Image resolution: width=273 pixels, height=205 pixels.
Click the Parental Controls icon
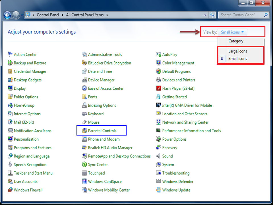(84, 131)
